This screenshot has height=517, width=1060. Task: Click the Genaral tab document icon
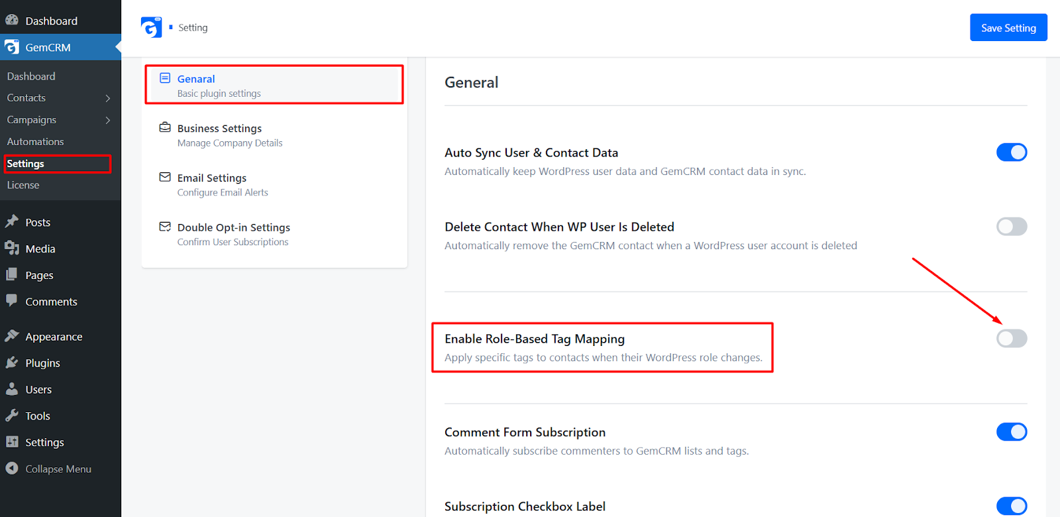pos(165,78)
